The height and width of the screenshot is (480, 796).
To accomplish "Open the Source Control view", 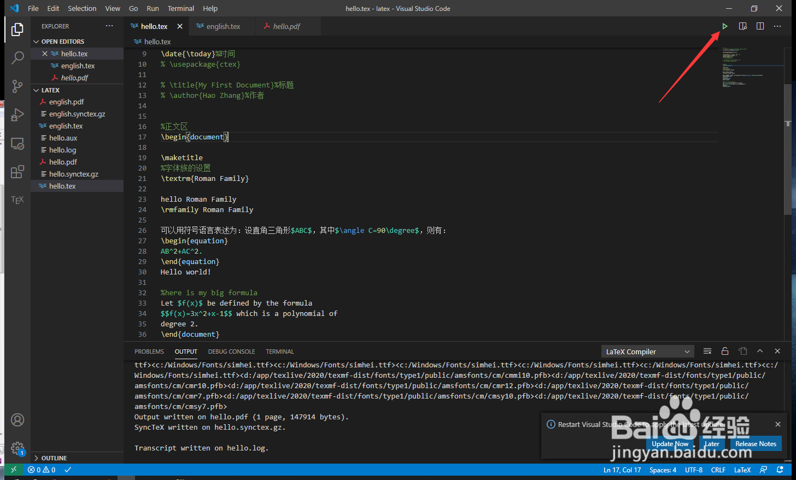I will pos(17,86).
